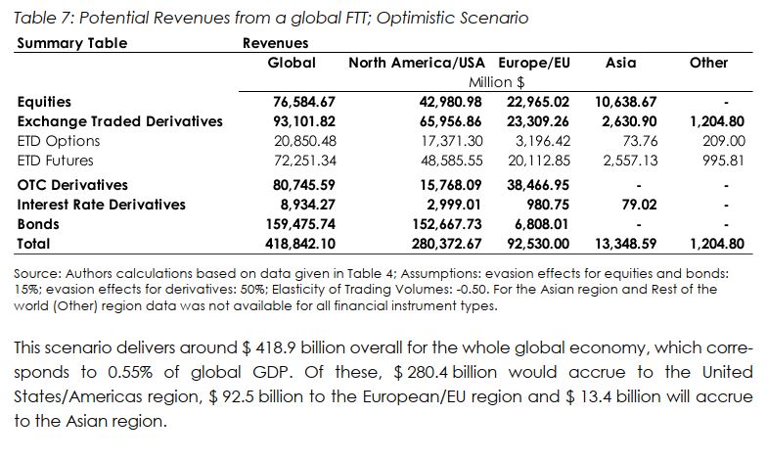
Task: Select the OTC Derivatives row label
Action: [72, 185]
